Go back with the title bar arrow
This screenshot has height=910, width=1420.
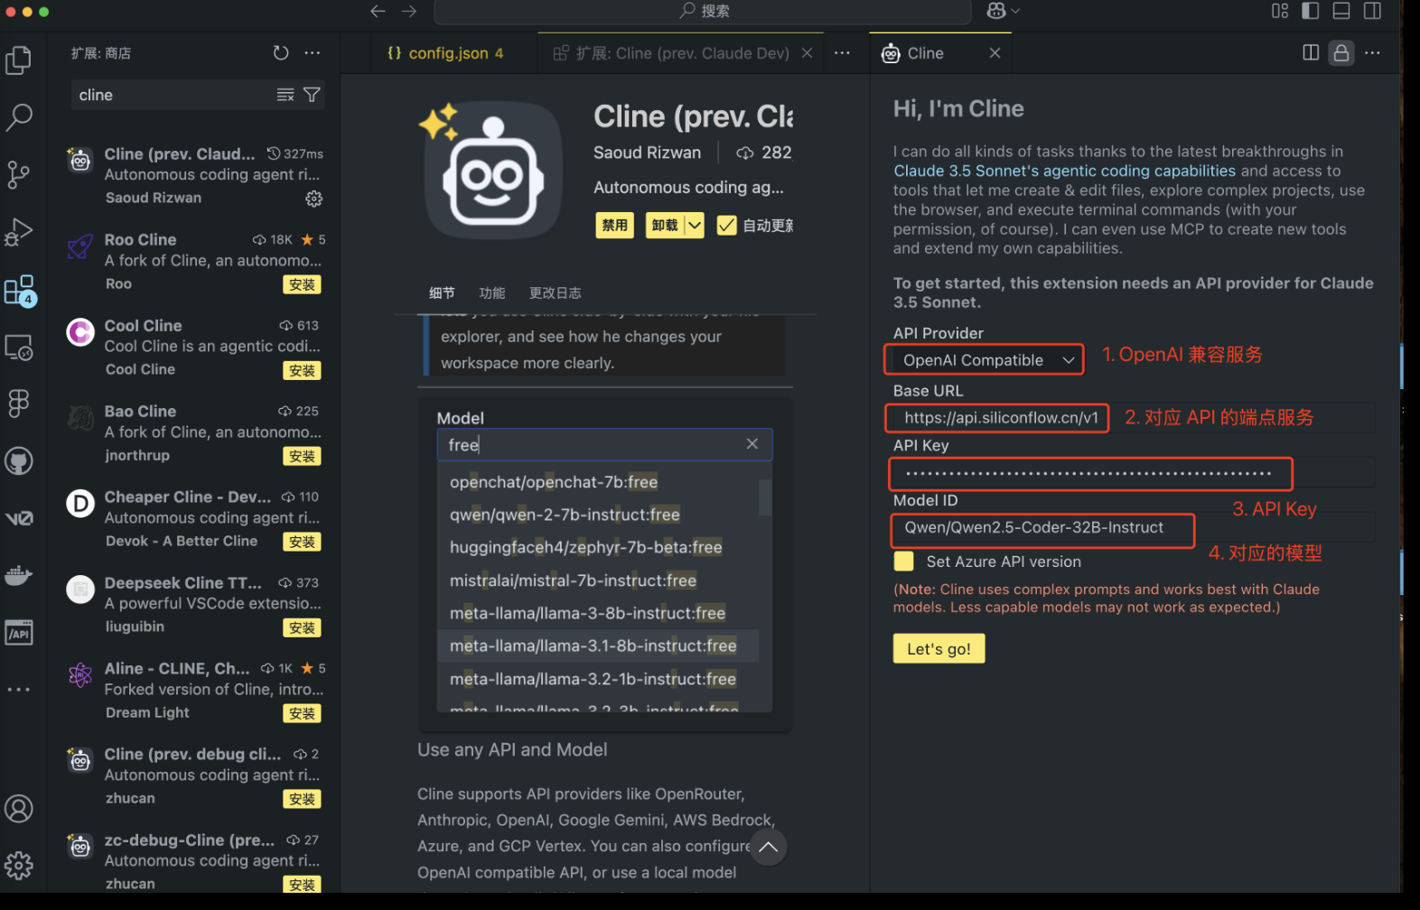(378, 11)
